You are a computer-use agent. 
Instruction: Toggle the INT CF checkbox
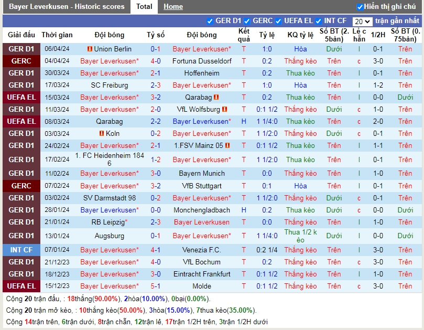318,21
